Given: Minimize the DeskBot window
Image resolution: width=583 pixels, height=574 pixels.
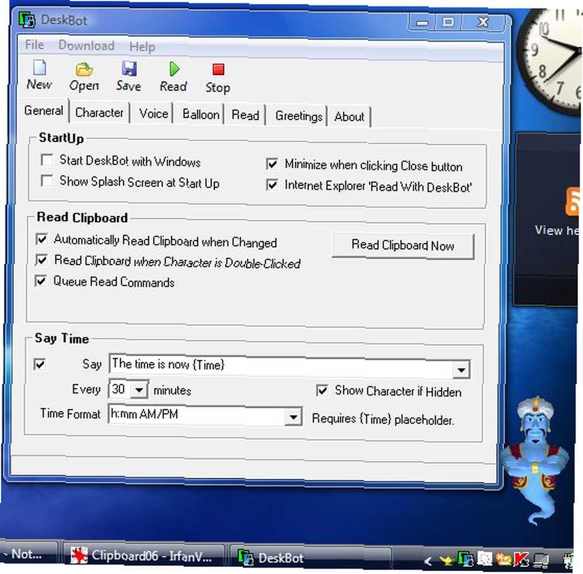Looking at the screenshot, I should pyautogui.click(x=422, y=22).
